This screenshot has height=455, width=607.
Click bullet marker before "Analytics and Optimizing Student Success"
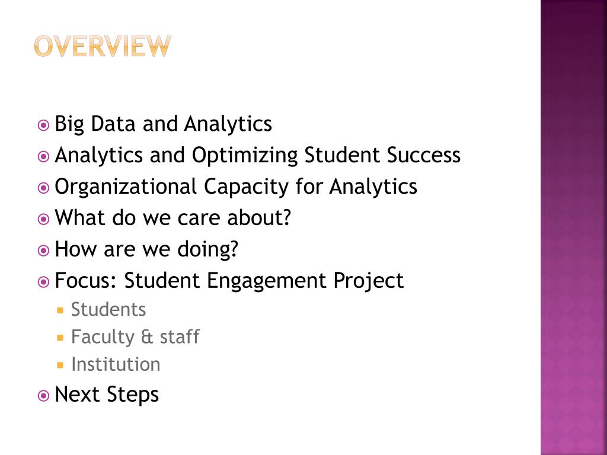point(43,156)
